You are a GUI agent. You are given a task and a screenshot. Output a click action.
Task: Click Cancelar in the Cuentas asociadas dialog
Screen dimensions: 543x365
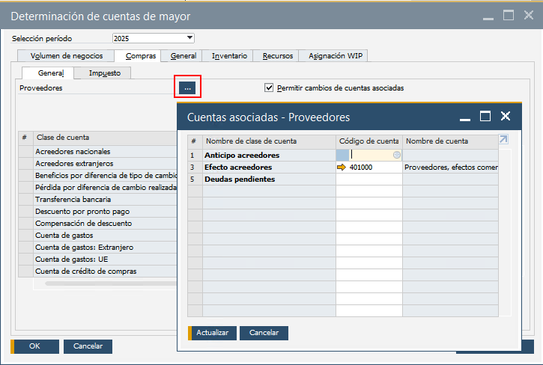[264, 333]
